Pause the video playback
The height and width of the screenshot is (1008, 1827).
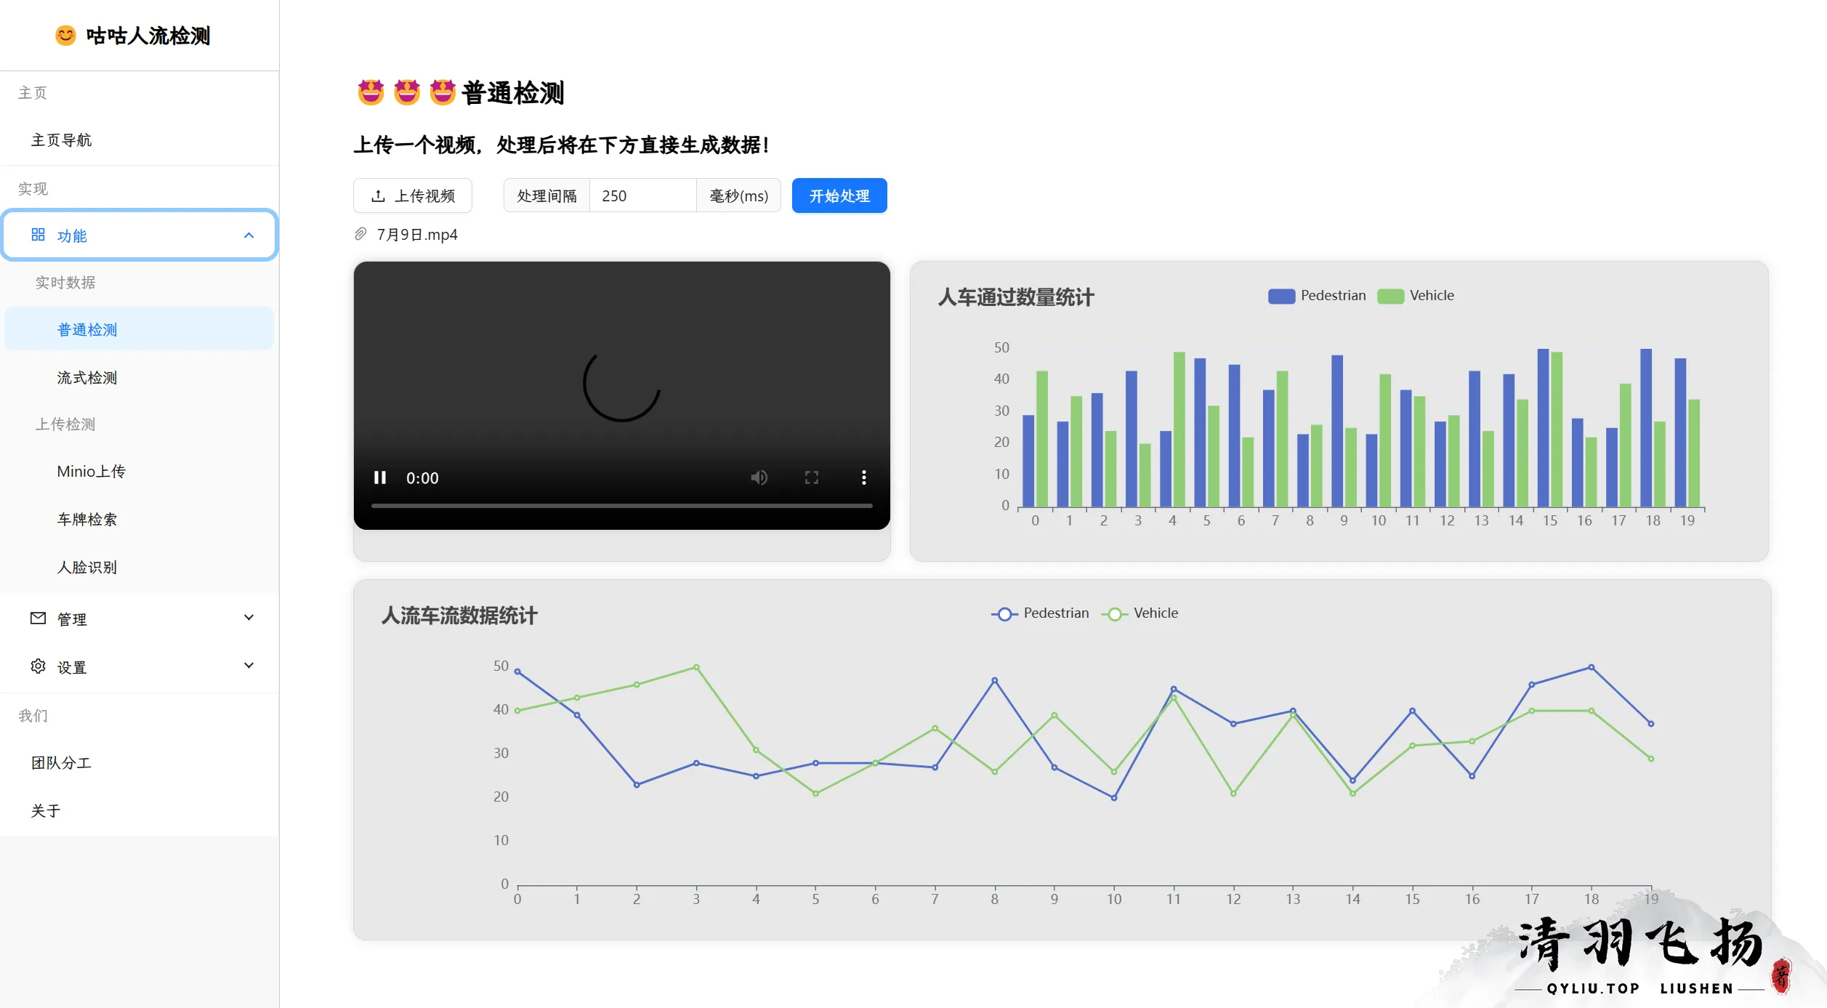(x=379, y=477)
